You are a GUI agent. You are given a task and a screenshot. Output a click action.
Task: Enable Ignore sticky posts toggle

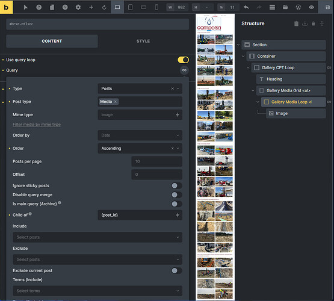click(x=176, y=186)
